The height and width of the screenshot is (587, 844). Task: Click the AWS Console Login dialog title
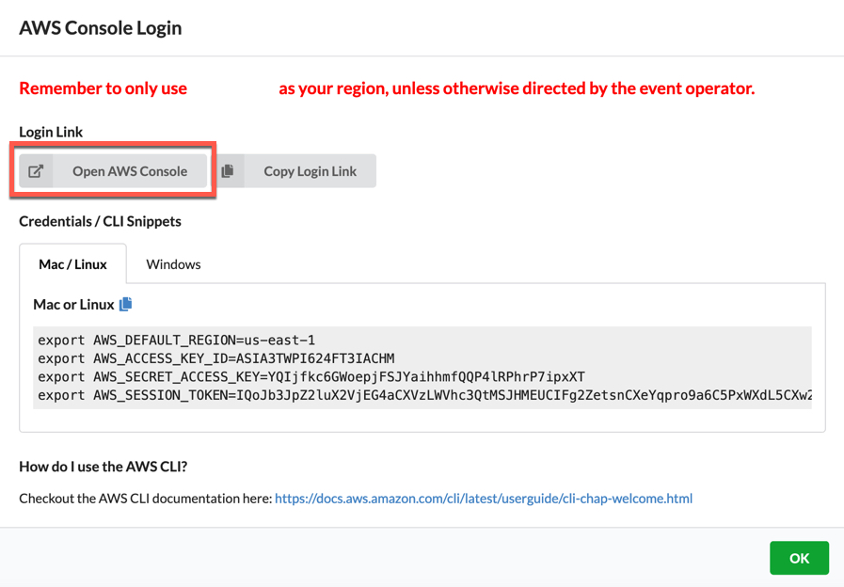(x=101, y=28)
